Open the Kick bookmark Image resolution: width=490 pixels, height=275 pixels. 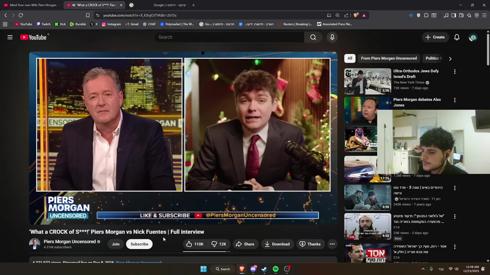click(x=60, y=24)
